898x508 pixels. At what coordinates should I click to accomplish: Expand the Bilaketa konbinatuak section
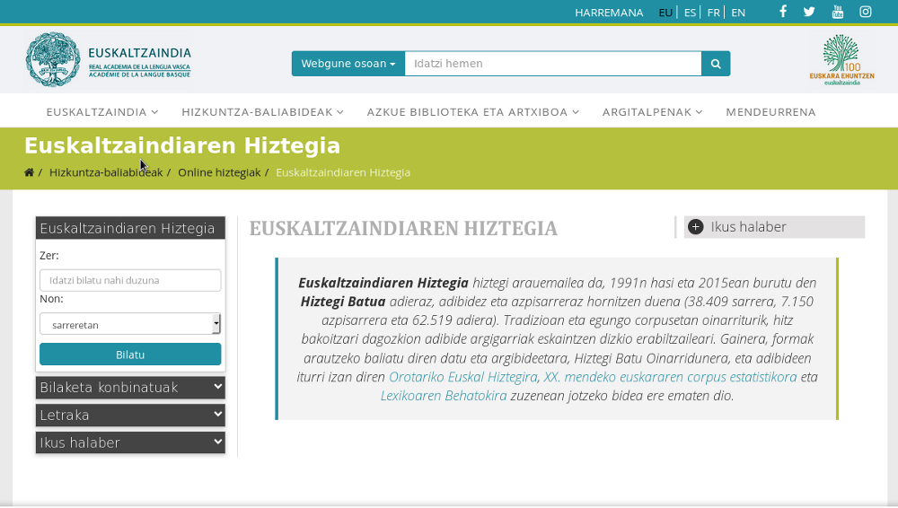tap(130, 388)
